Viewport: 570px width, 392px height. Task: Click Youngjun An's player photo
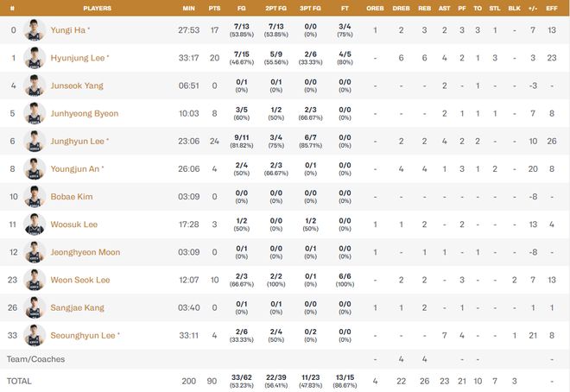pos(35,168)
